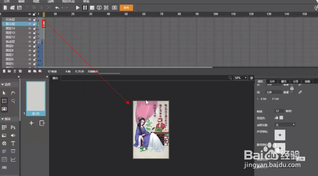Open the JS script editor
Screen dimensions: 318x176
[x=114, y=8]
